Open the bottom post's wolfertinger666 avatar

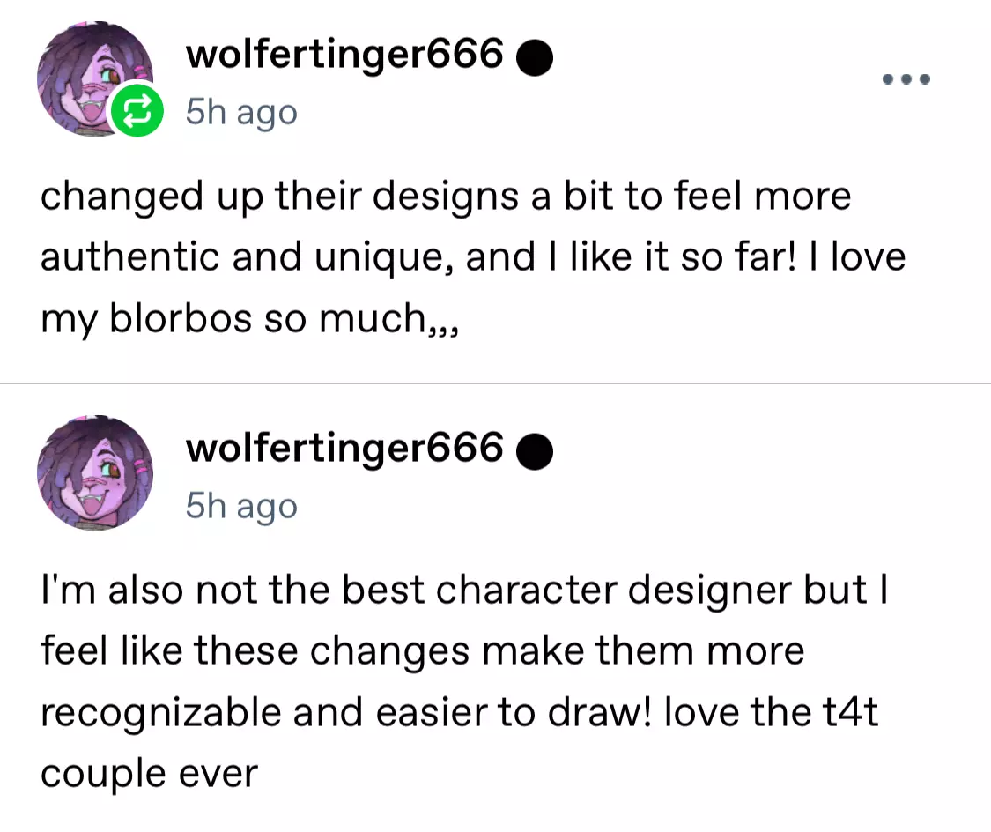(94, 472)
